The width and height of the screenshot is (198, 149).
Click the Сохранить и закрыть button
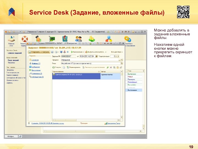pyautogui.click(x=39, y=52)
